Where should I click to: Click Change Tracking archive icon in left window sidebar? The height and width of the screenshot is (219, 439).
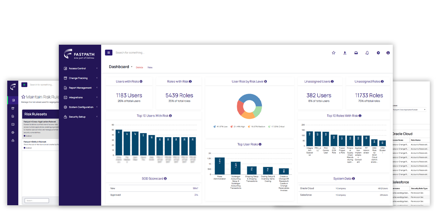[x=13, y=109]
